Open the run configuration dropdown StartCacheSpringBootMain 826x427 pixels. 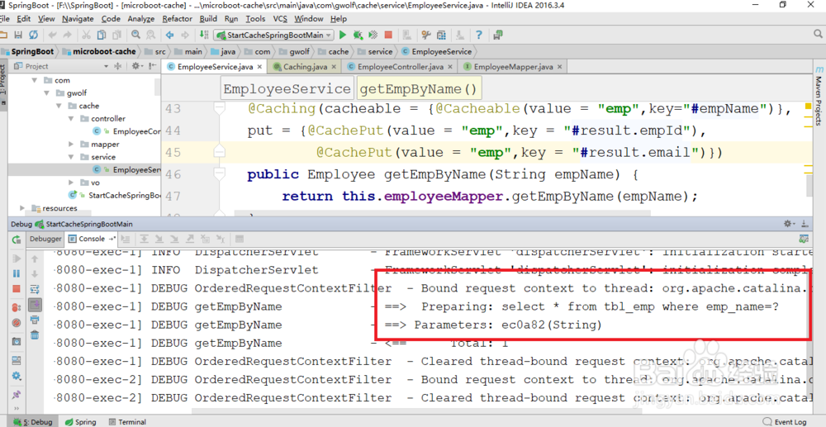click(x=273, y=36)
